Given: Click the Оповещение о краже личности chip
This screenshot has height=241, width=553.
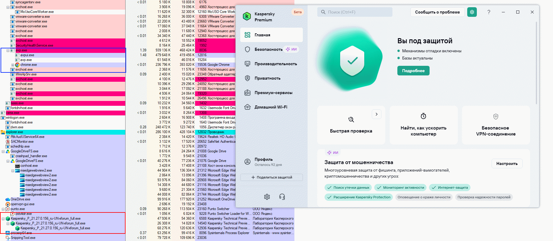Looking at the screenshot, I should pyautogui.click(x=424, y=197).
